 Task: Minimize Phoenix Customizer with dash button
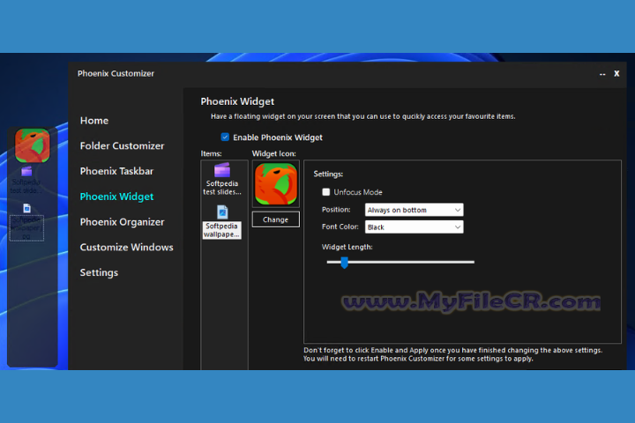[x=602, y=74]
